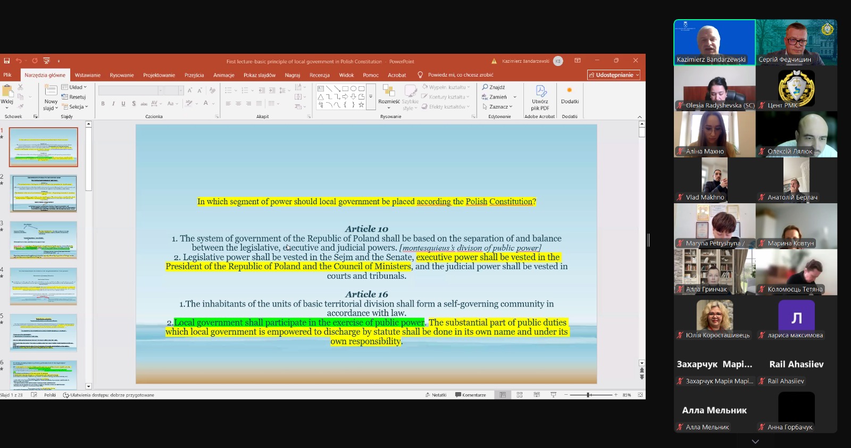
Task: Switch to the Animacje tab
Action: pos(223,75)
